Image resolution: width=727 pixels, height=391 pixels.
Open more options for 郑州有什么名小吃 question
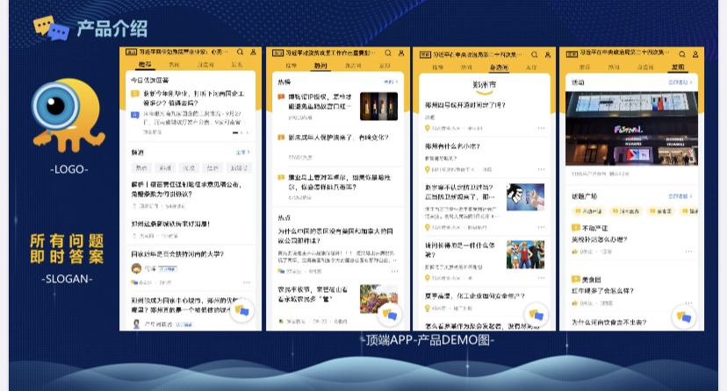point(541,169)
